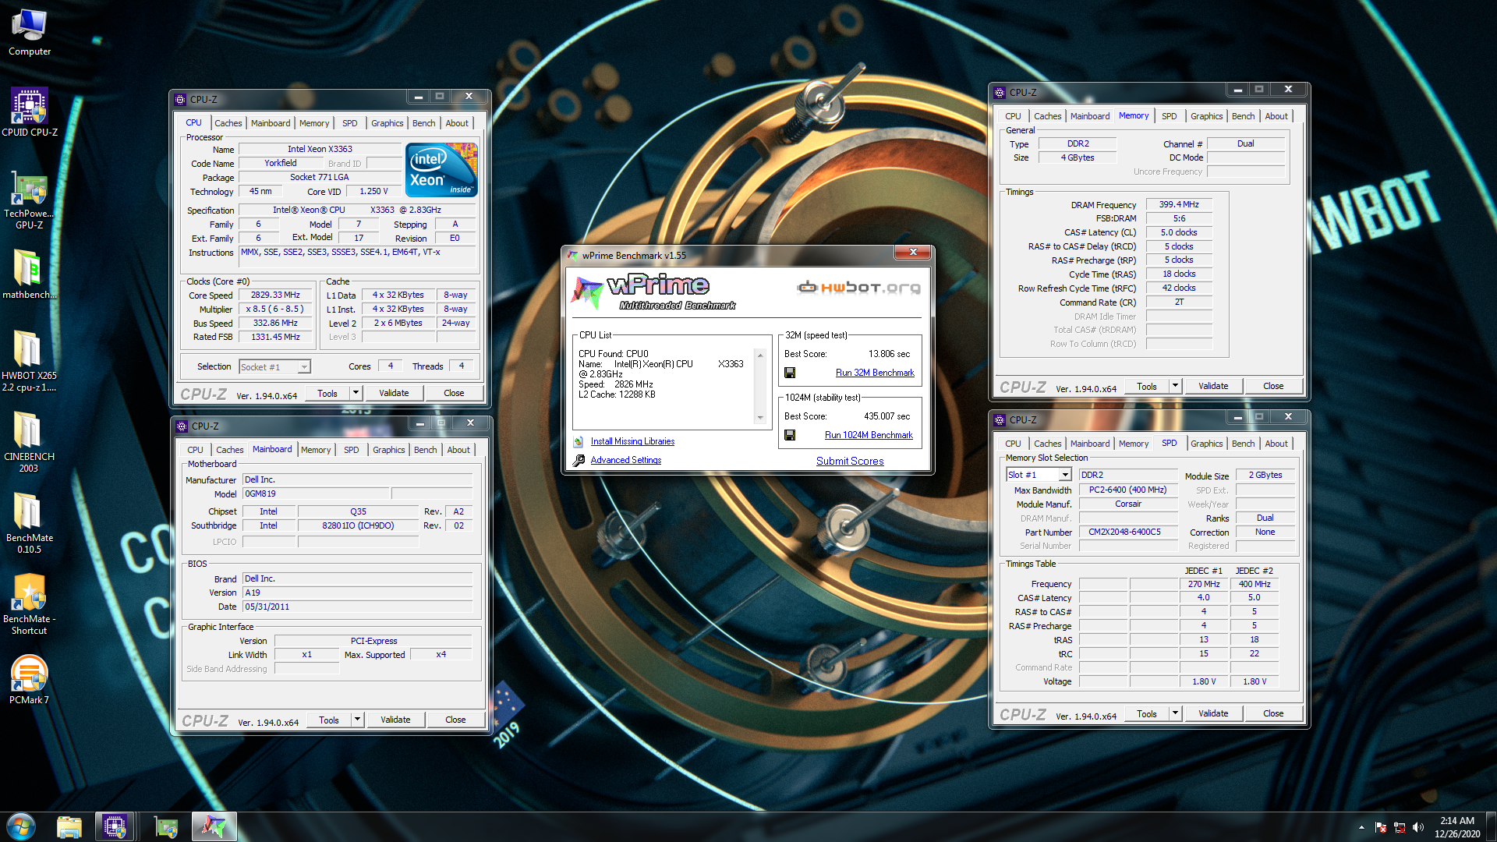The width and height of the screenshot is (1497, 842).
Task: Click the Mainboard Model 0GM819 field
Action: point(316,494)
